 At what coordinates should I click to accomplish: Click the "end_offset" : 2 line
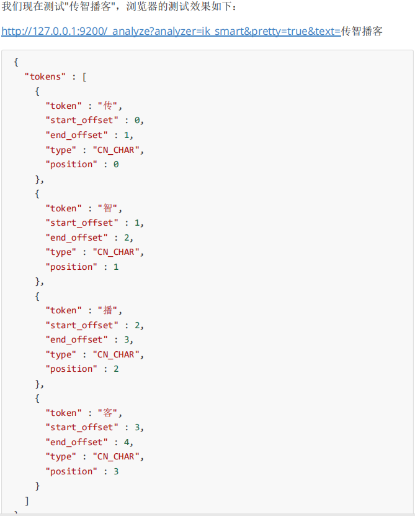point(89,237)
